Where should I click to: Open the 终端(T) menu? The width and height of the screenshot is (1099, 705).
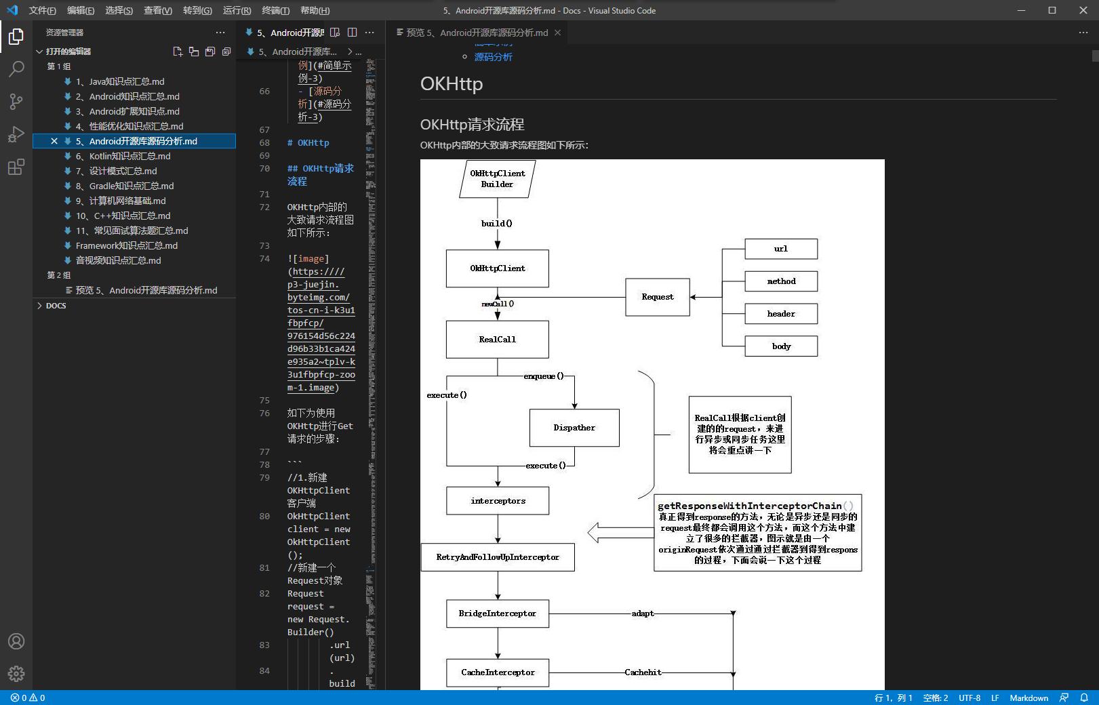click(275, 10)
